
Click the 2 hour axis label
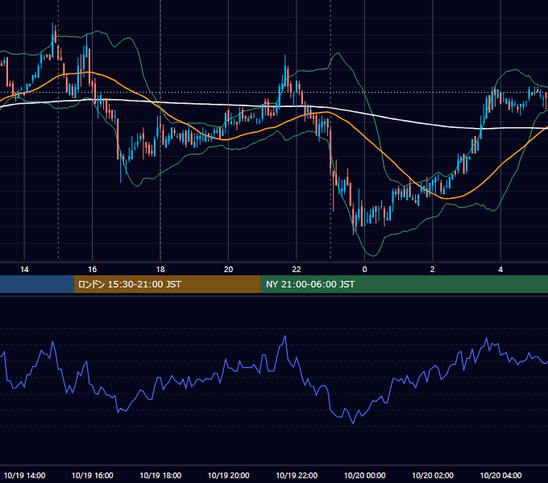[432, 270]
